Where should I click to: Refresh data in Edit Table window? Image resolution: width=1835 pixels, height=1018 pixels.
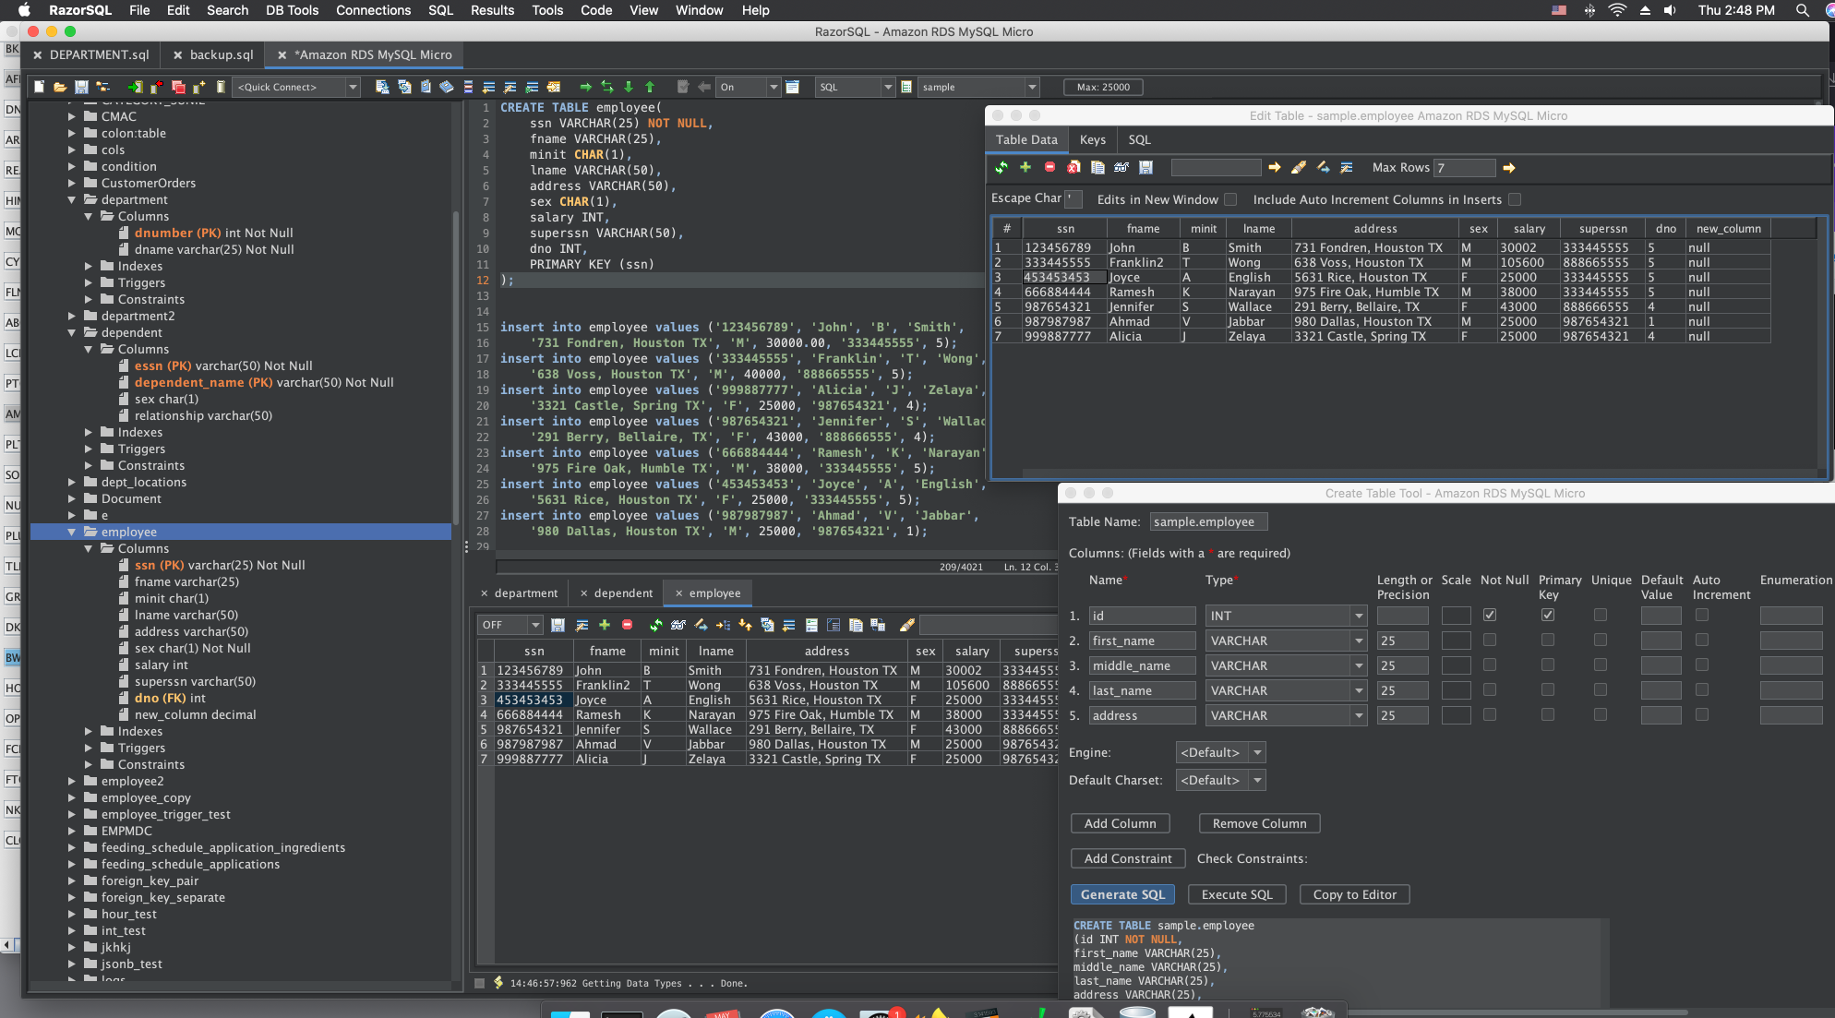pos(1001,167)
